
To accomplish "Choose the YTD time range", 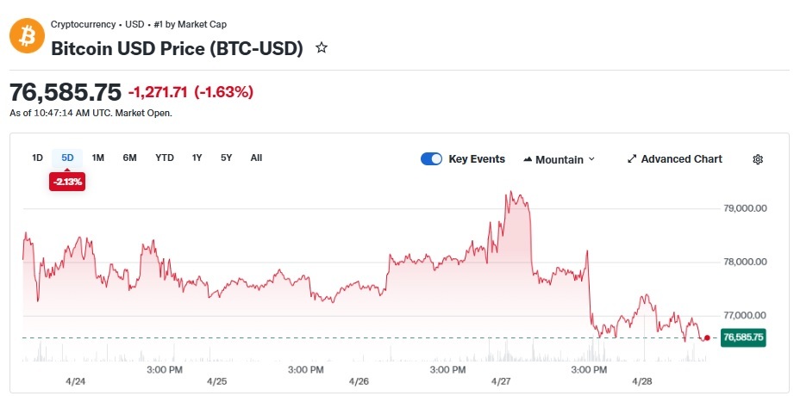I will click(x=165, y=158).
